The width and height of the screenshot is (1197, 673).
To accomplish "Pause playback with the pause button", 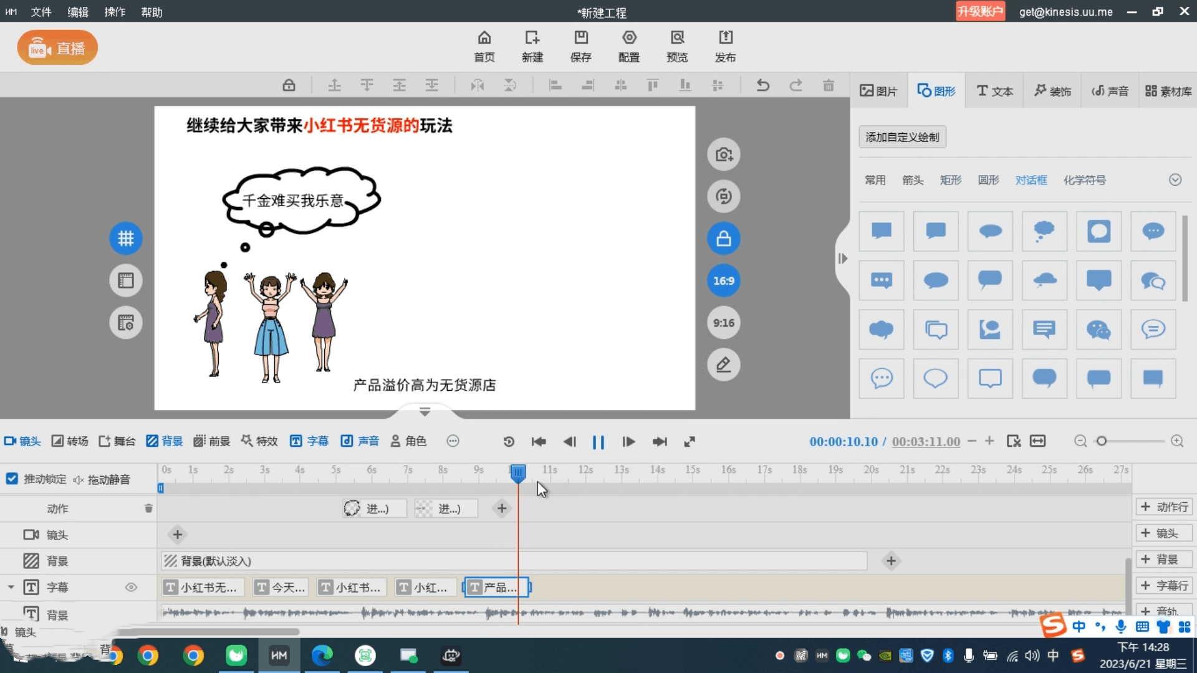I will pos(598,442).
